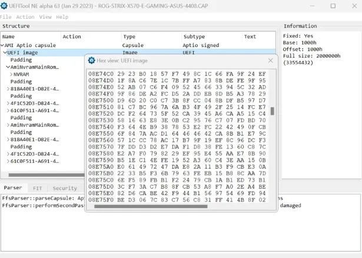Click the 'Full size: 2000000h' info line
The width and height of the screenshot is (362, 258).
311,56
